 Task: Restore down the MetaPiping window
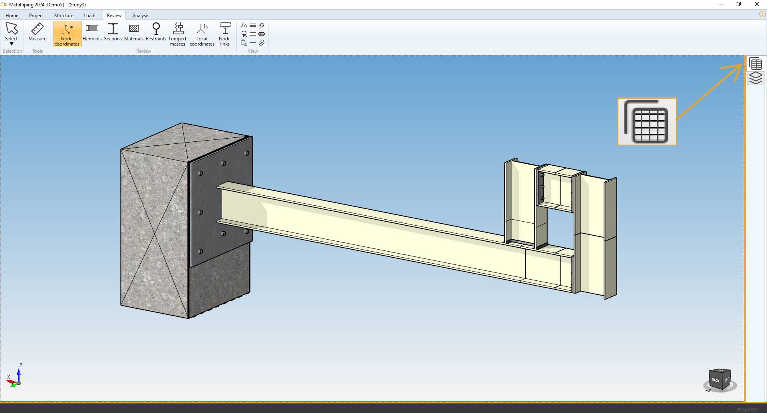[739, 4]
